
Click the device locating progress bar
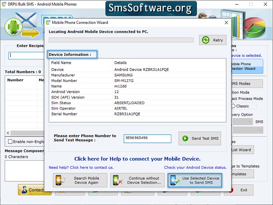click(121, 40)
